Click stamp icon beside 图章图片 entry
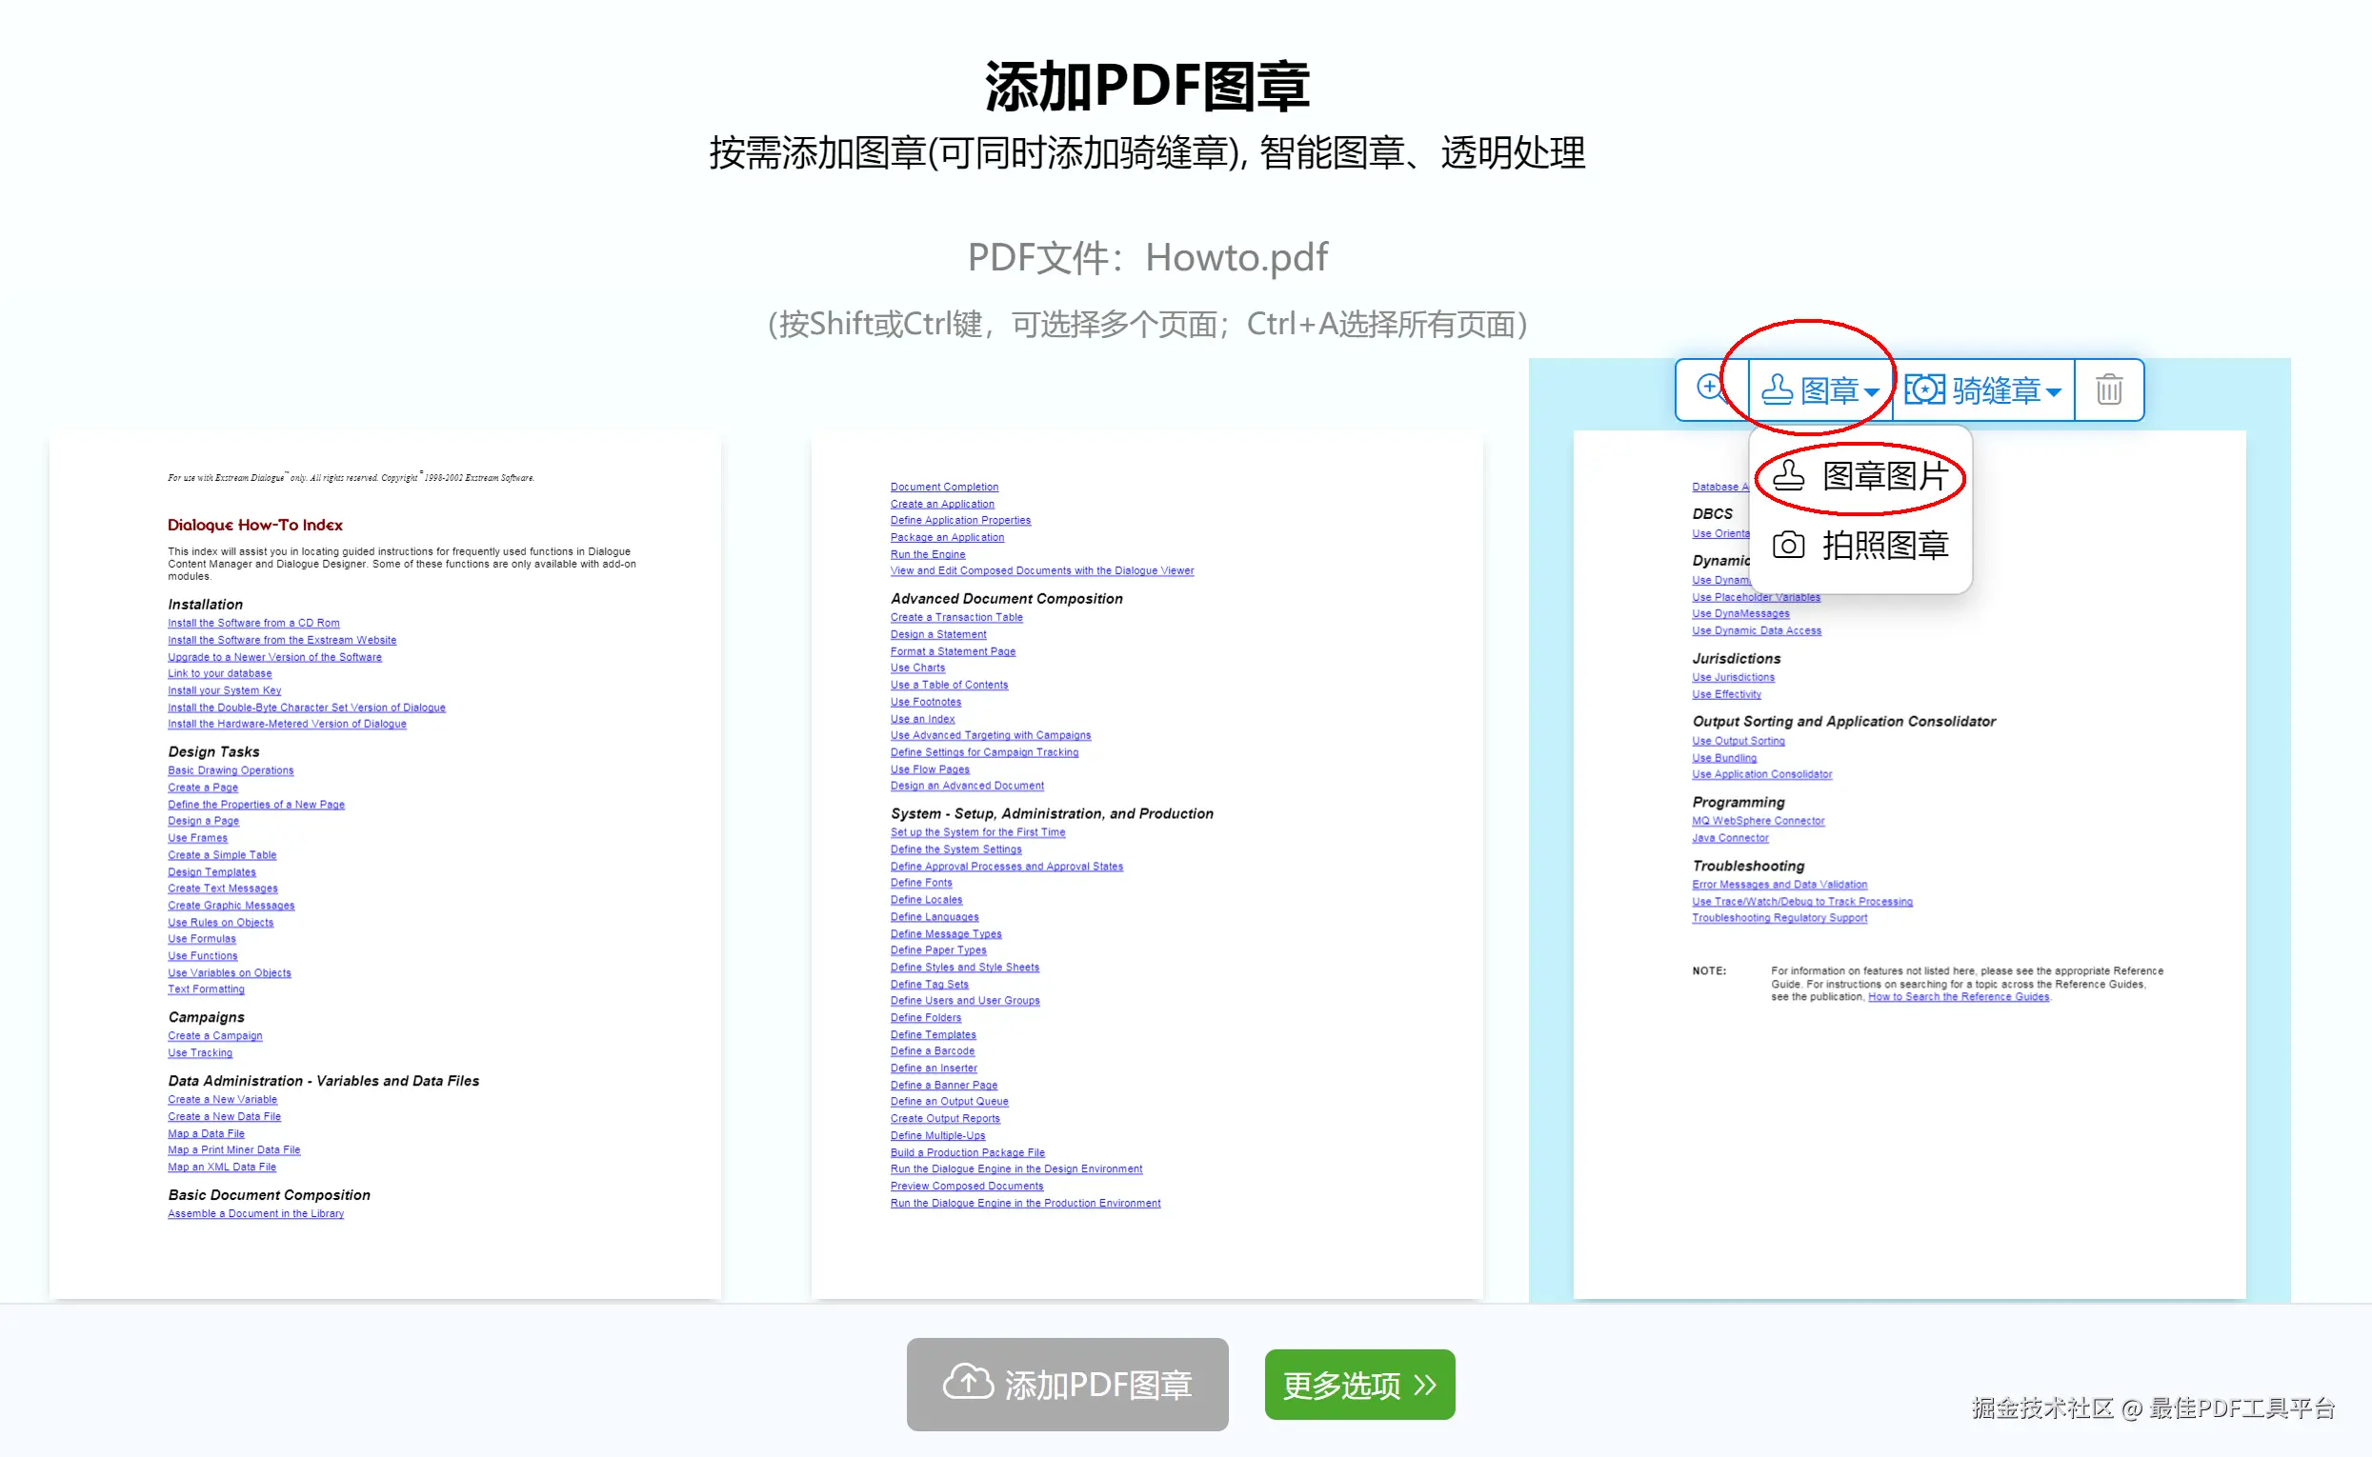Screen dimensions: 2372x1457 1788,476
